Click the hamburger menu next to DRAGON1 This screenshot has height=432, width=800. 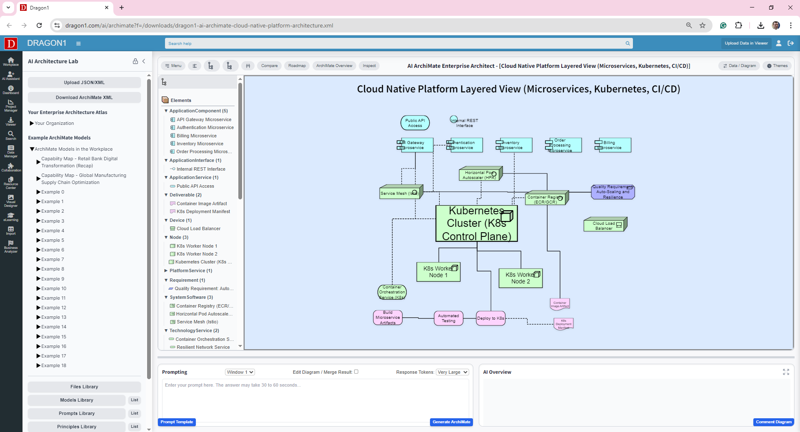pos(78,43)
